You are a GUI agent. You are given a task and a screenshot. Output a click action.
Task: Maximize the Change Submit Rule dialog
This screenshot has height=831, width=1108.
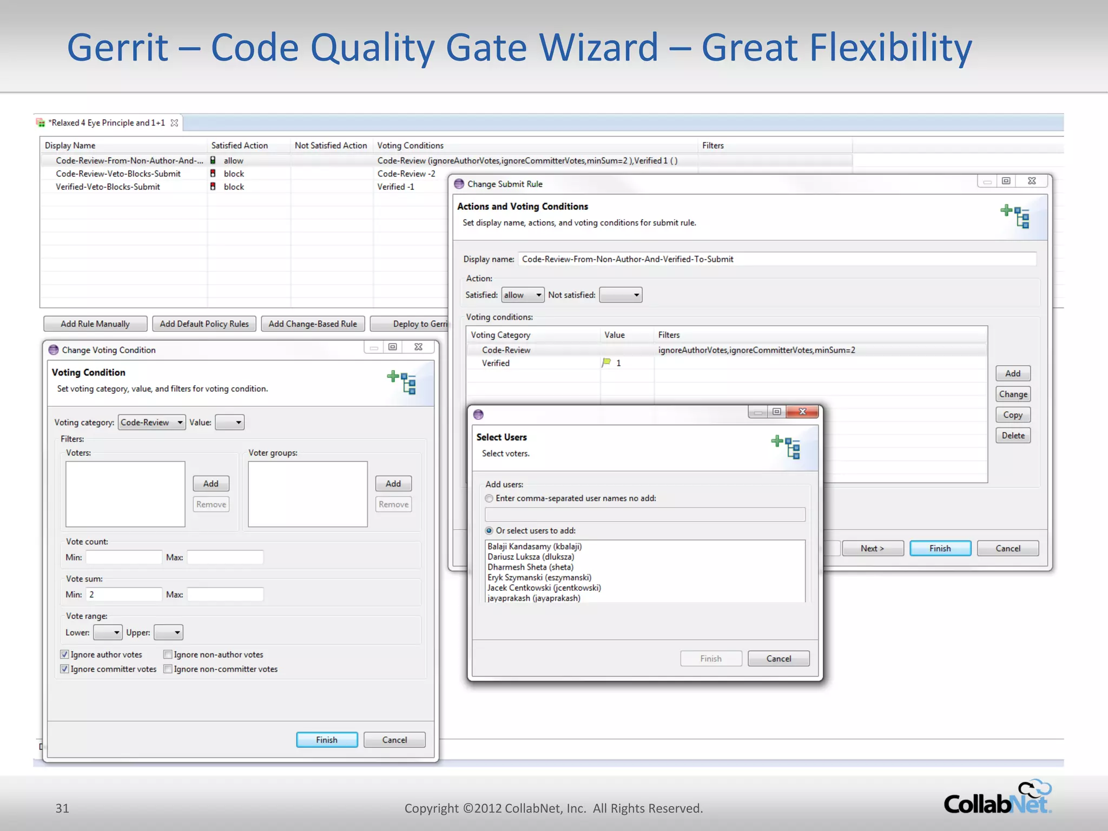[x=1006, y=181]
